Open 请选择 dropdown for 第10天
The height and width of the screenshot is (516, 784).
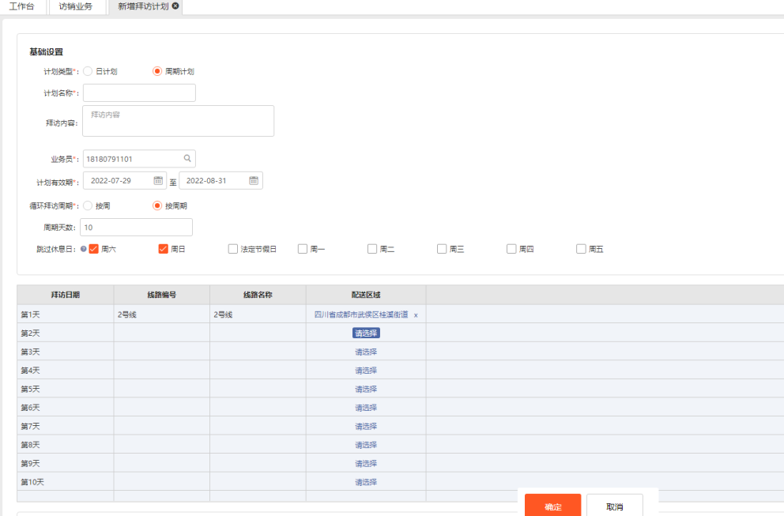pos(366,482)
